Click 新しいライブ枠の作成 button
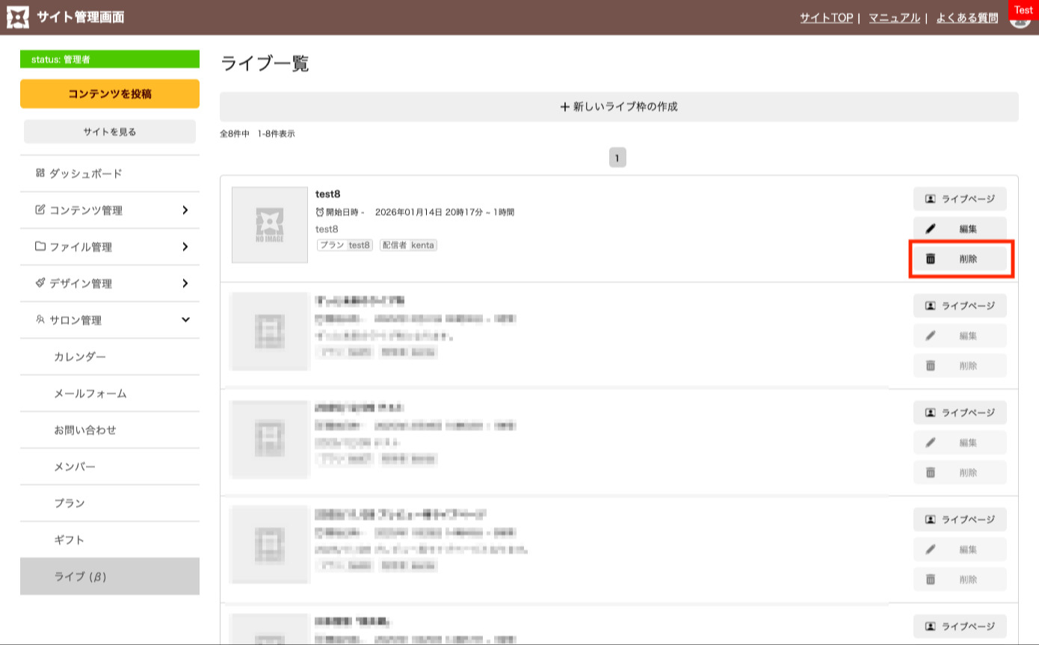Viewport: 1039px width, 645px height. (618, 107)
